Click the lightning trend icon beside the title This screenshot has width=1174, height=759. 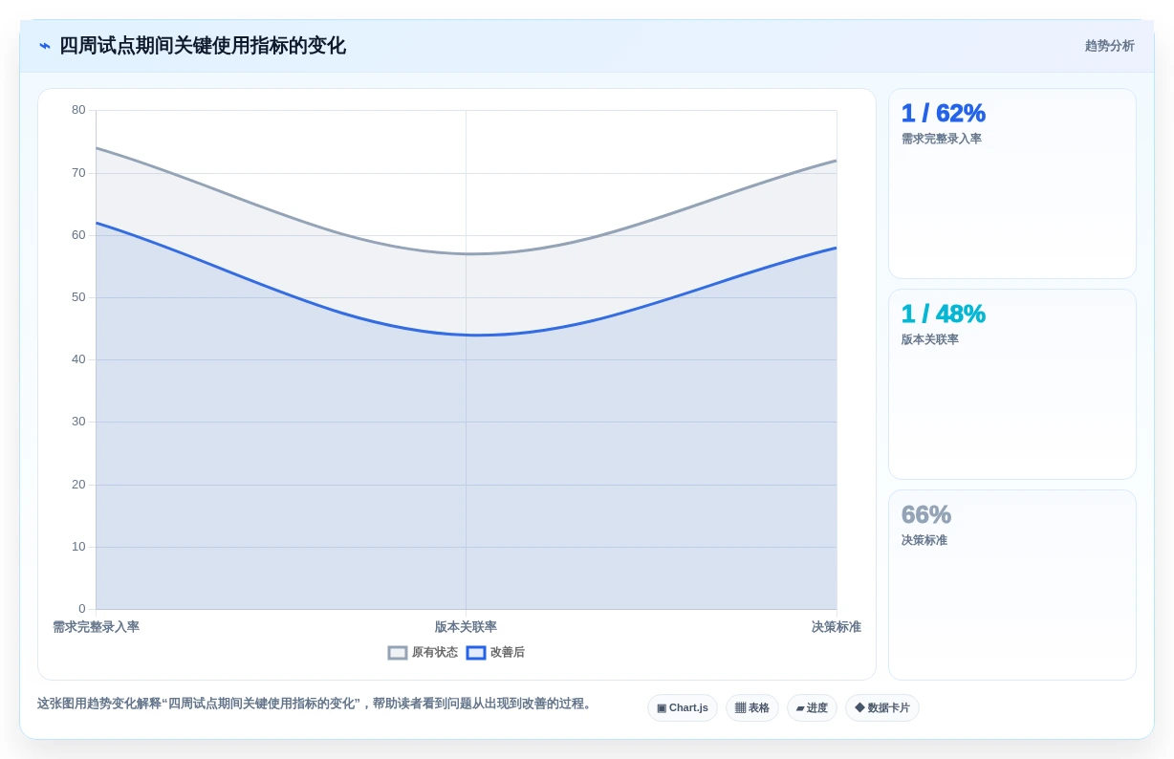pos(44,46)
